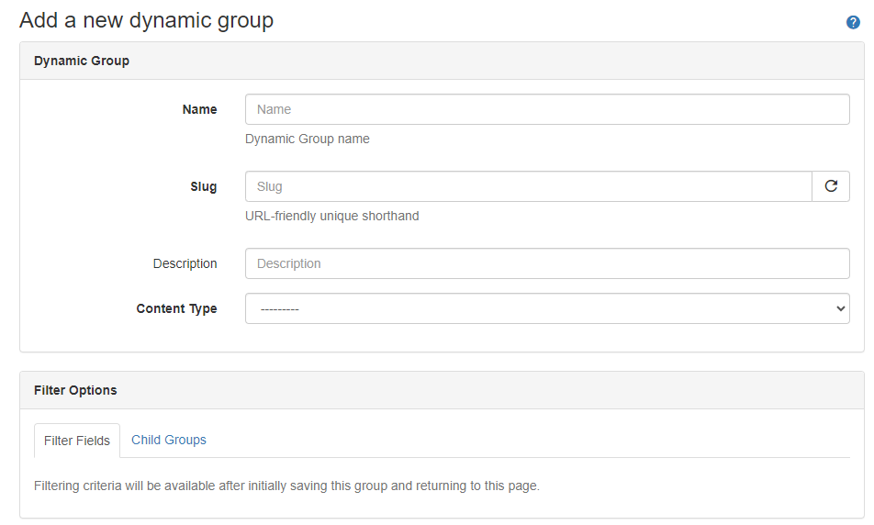
Task: Click the Content Type field label
Action: click(x=176, y=308)
